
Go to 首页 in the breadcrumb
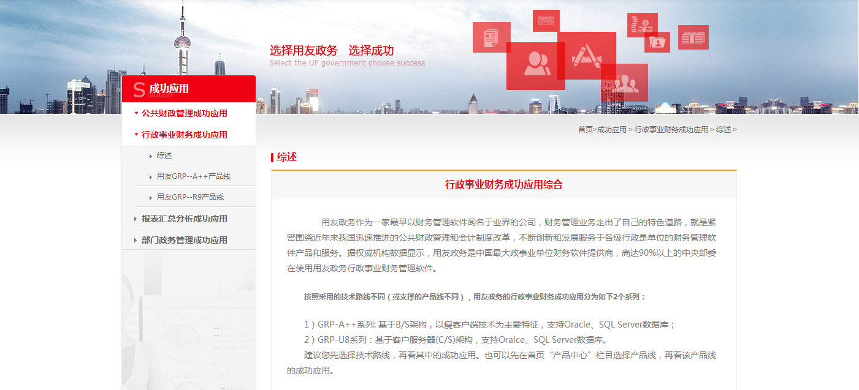[585, 130]
